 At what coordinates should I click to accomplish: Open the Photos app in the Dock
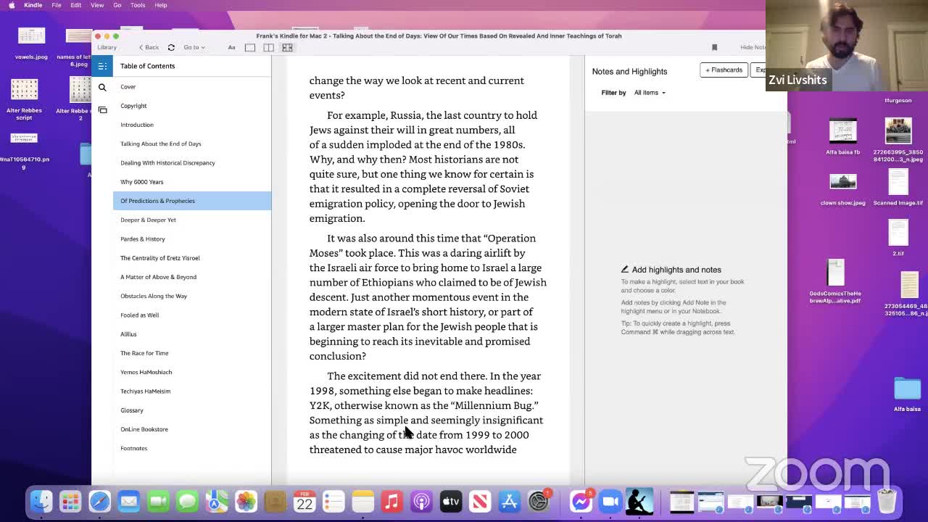(x=246, y=501)
